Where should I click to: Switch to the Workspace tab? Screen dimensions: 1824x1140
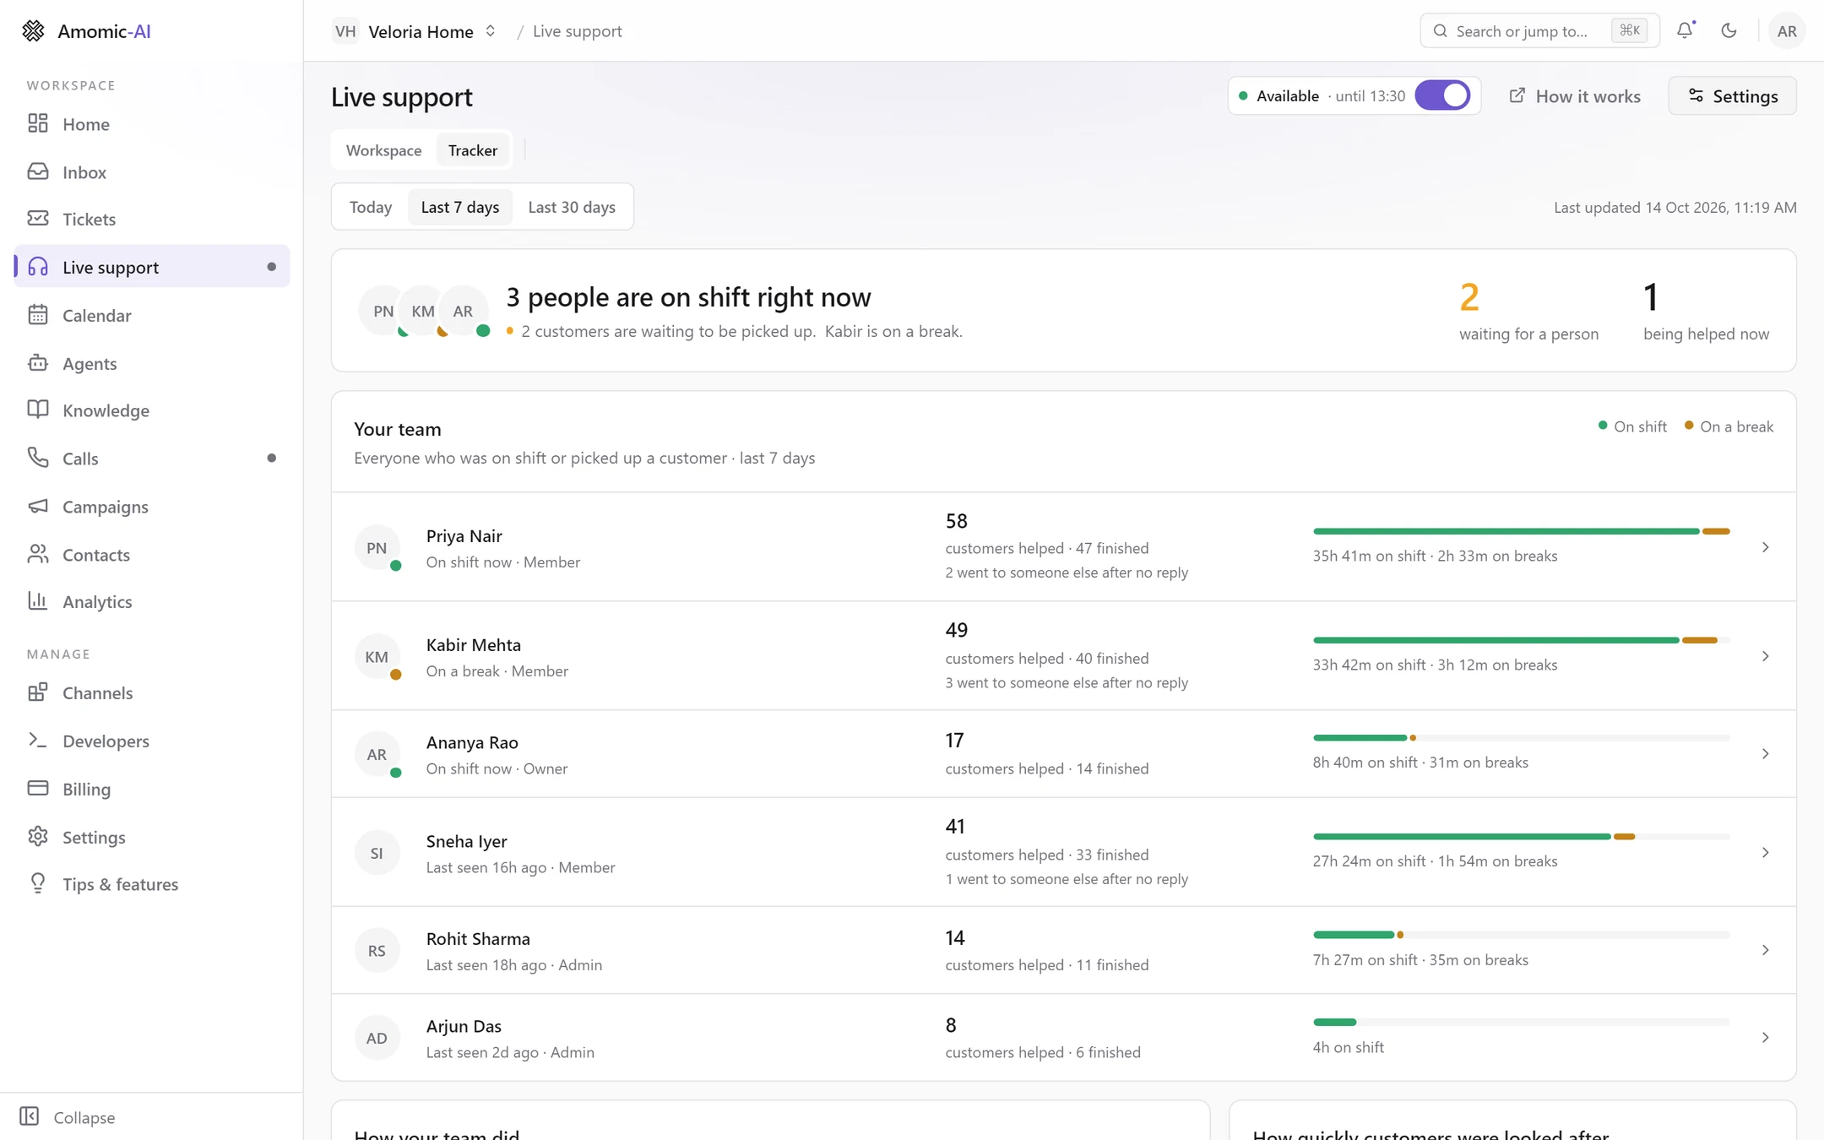[x=384, y=150]
